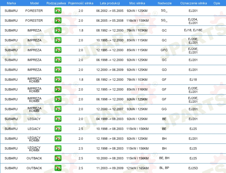Click petrol fuel icon in Forester 116kW/158KM row
This screenshot has height=173, width=226.
click(58, 20)
